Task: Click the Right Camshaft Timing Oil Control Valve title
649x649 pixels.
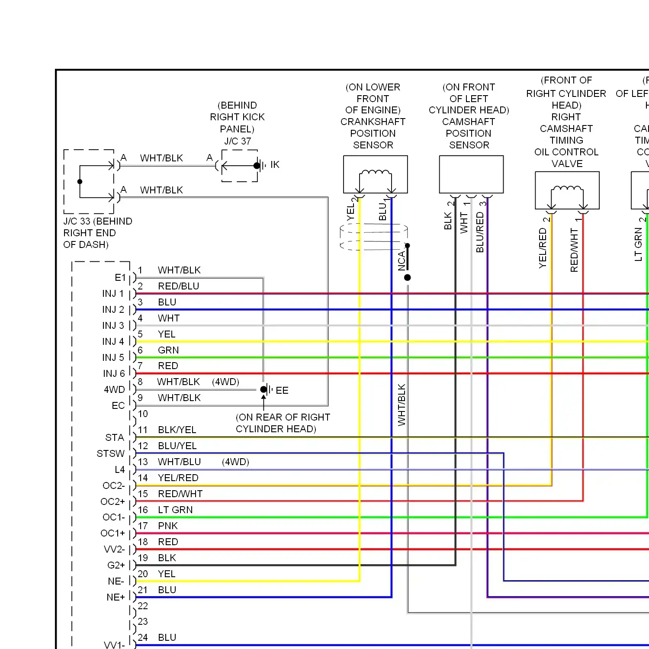Action: 566,141
